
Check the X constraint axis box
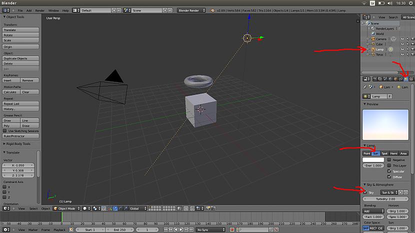(x=4, y=187)
